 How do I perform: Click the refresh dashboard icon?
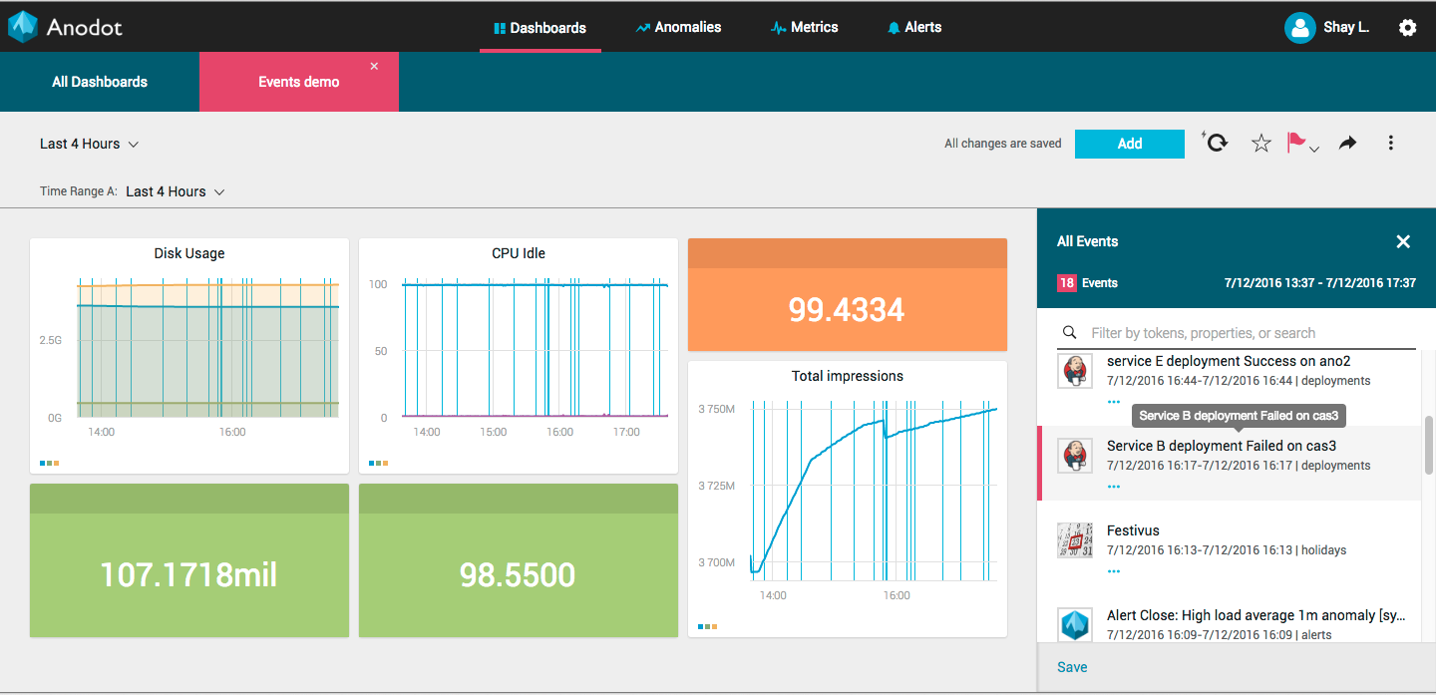click(x=1216, y=144)
